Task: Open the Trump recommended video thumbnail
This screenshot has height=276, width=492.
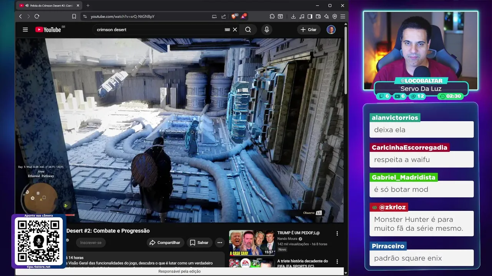Action: (252, 243)
